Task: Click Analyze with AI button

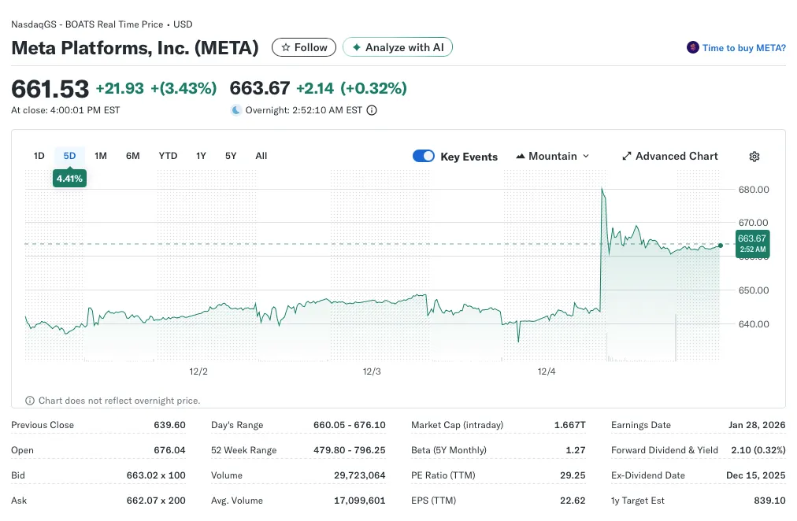Action: point(398,48)
